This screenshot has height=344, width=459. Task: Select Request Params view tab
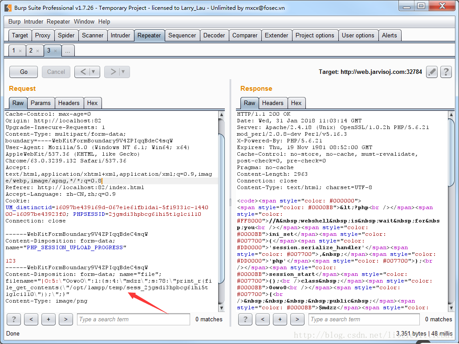41,103
